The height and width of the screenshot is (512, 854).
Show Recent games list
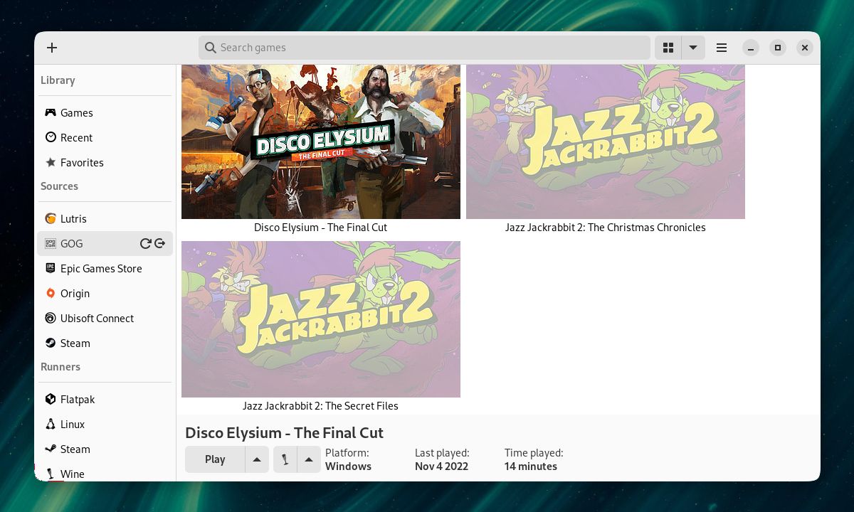tap(76, 137)
